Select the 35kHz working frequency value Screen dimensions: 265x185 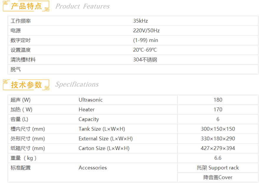[140, 21]
